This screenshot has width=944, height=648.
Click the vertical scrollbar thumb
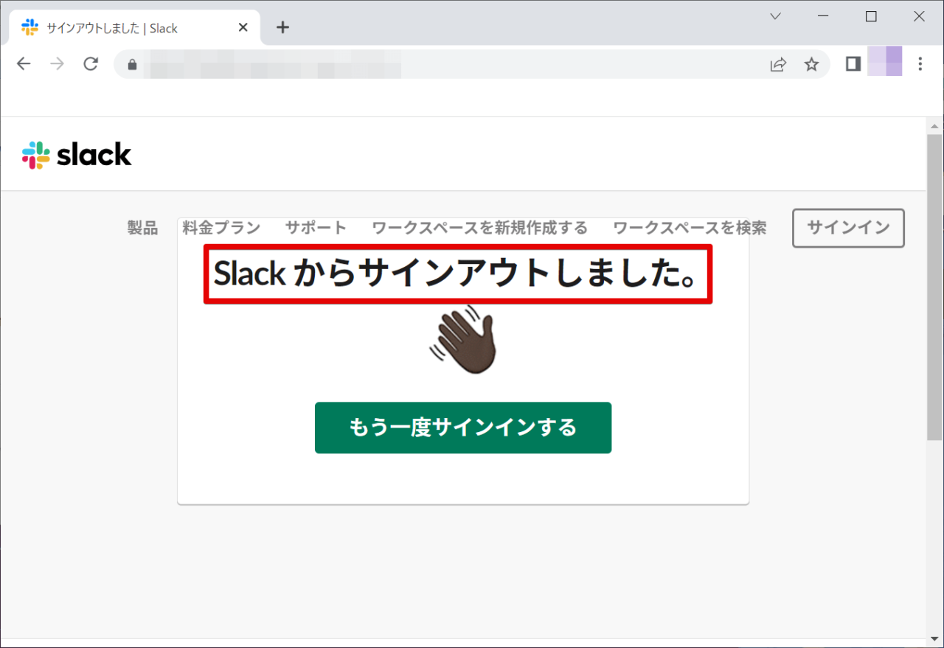click(x=934, y=288)
